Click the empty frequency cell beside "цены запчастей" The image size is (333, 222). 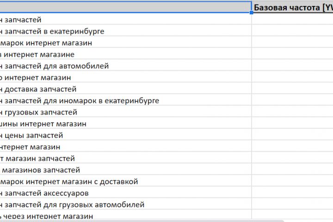[292, 136]
